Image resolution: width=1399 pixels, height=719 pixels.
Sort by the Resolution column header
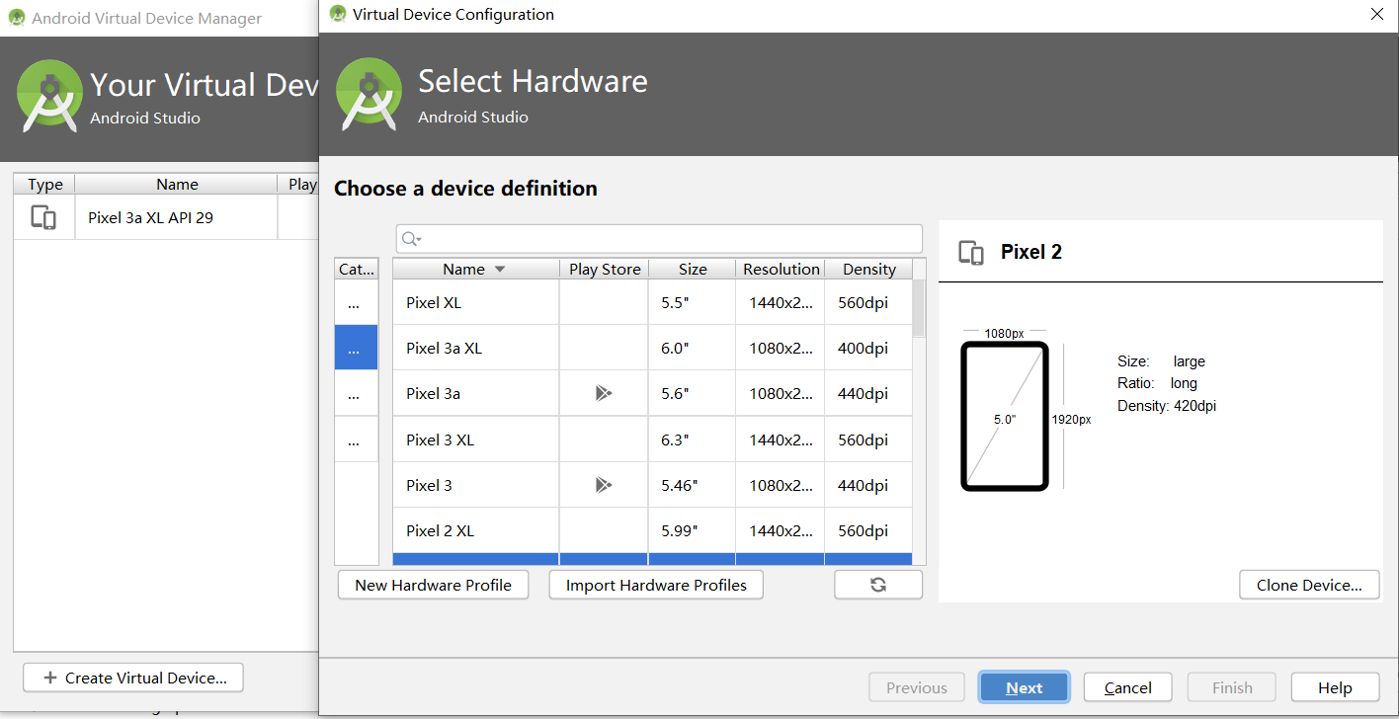[x=781, y=269]
